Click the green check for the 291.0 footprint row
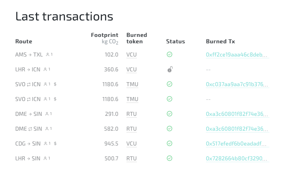285x178 pixels. [169, 114]
